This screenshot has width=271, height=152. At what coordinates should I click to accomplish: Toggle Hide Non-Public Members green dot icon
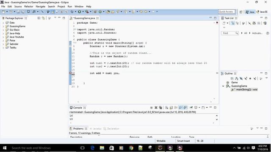click(250, 79)
